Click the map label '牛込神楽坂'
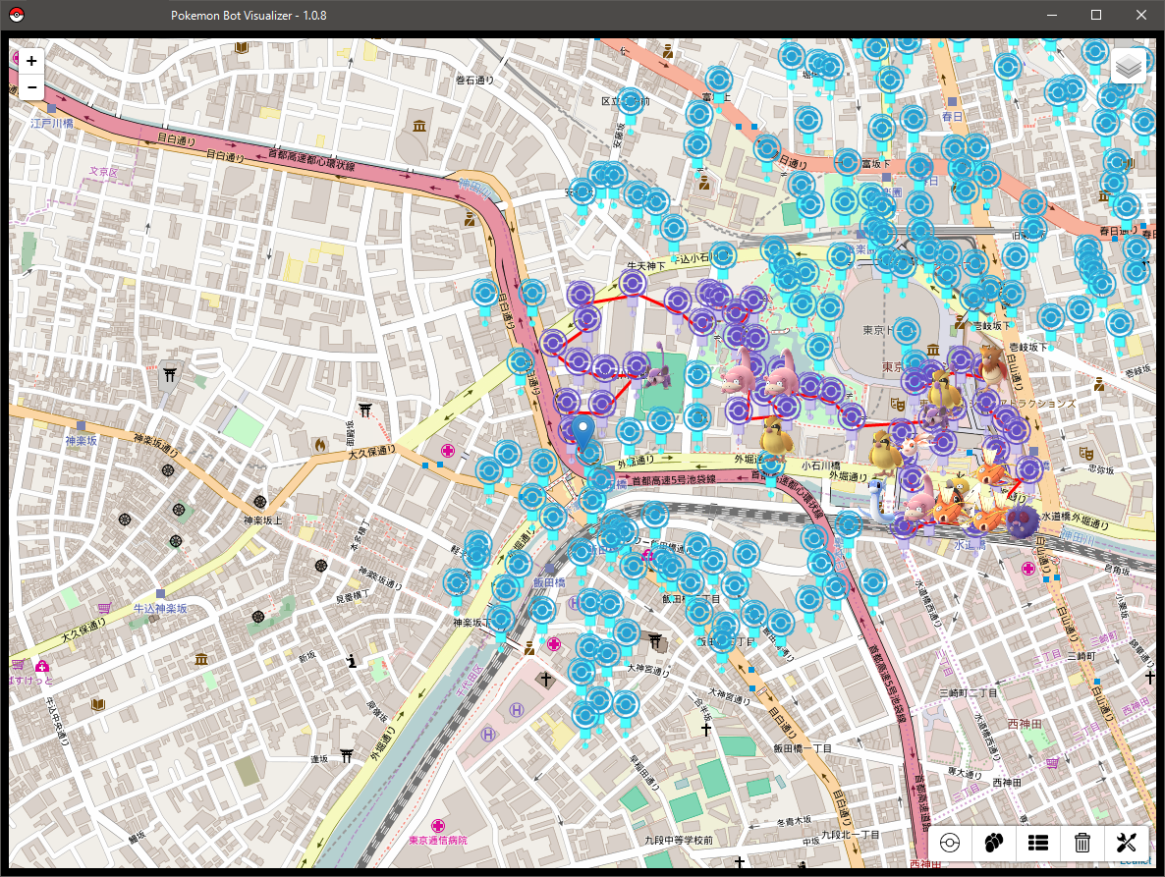Viewport: 1165px width, 877px height. coord(160,608)
